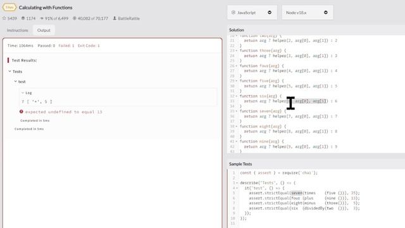
Task: Open the Node v18.x version dropdown
Action: click(308, 13)
